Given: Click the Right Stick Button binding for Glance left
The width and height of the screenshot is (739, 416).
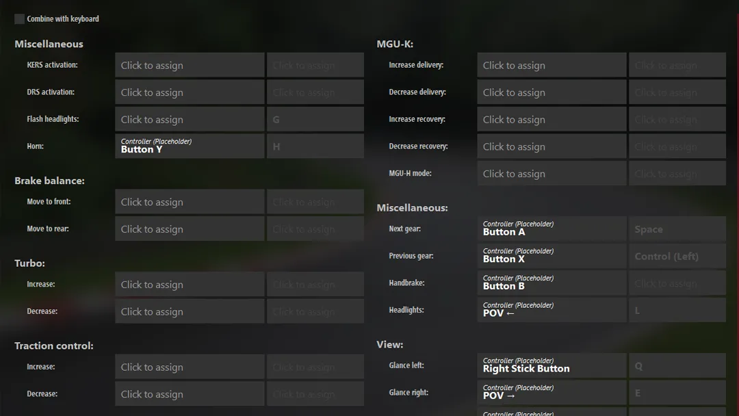Looking at the screenshot, I should 552,365.
